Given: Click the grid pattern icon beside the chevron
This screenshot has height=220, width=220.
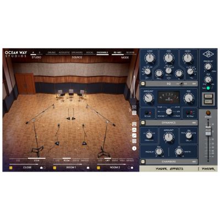Looking at the screenshot, I should tap(134, 113).
